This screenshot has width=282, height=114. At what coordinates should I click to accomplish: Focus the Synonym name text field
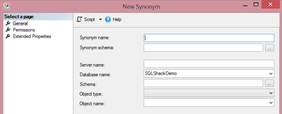209,38
